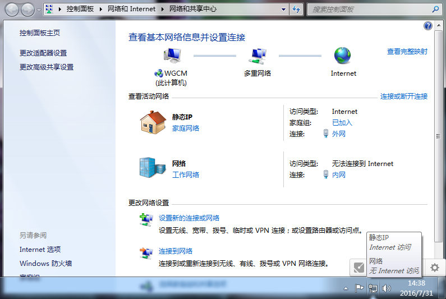The image size is (446, 299).
Task: Show hidden tray icons arrow
Action: point(346,288)
